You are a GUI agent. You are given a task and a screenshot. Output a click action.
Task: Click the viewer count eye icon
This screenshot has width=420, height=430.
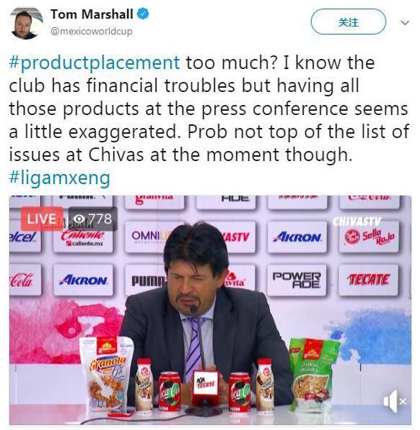pyautogui.click(x=79, y=219)
